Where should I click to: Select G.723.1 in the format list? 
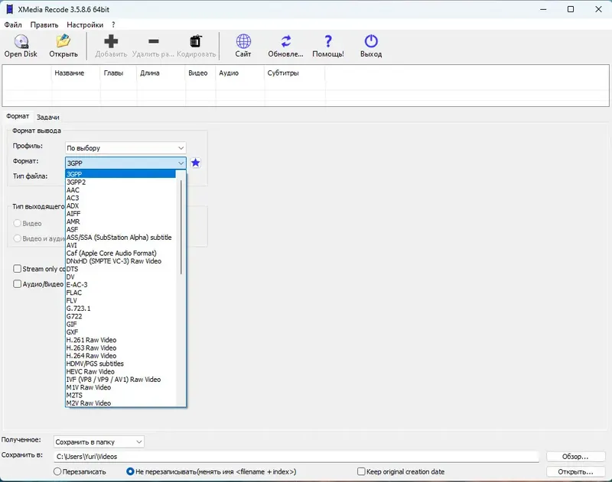121,308
